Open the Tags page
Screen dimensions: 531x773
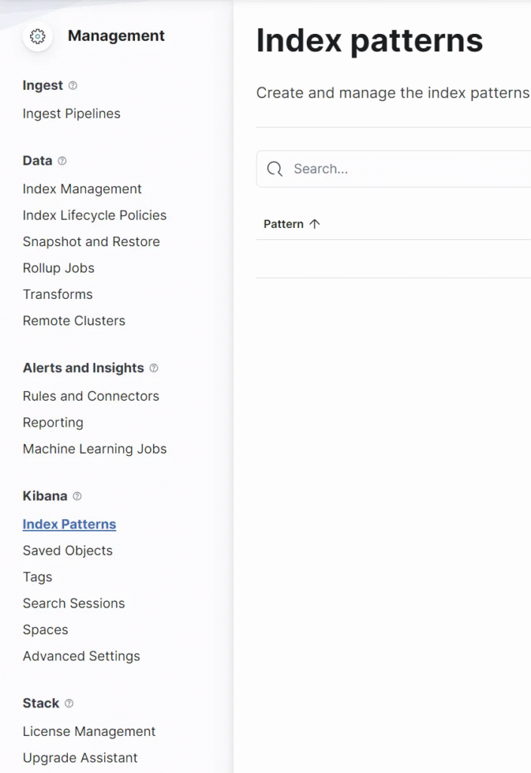(38, 577)
